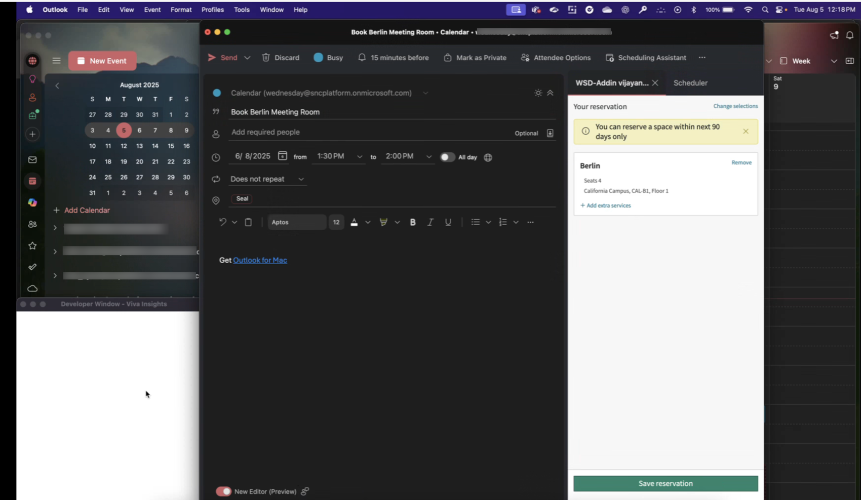Insert a bulleted list
The width and height of the screenshot is (861, 500).
pyautogui.click(x=475, y=222)
